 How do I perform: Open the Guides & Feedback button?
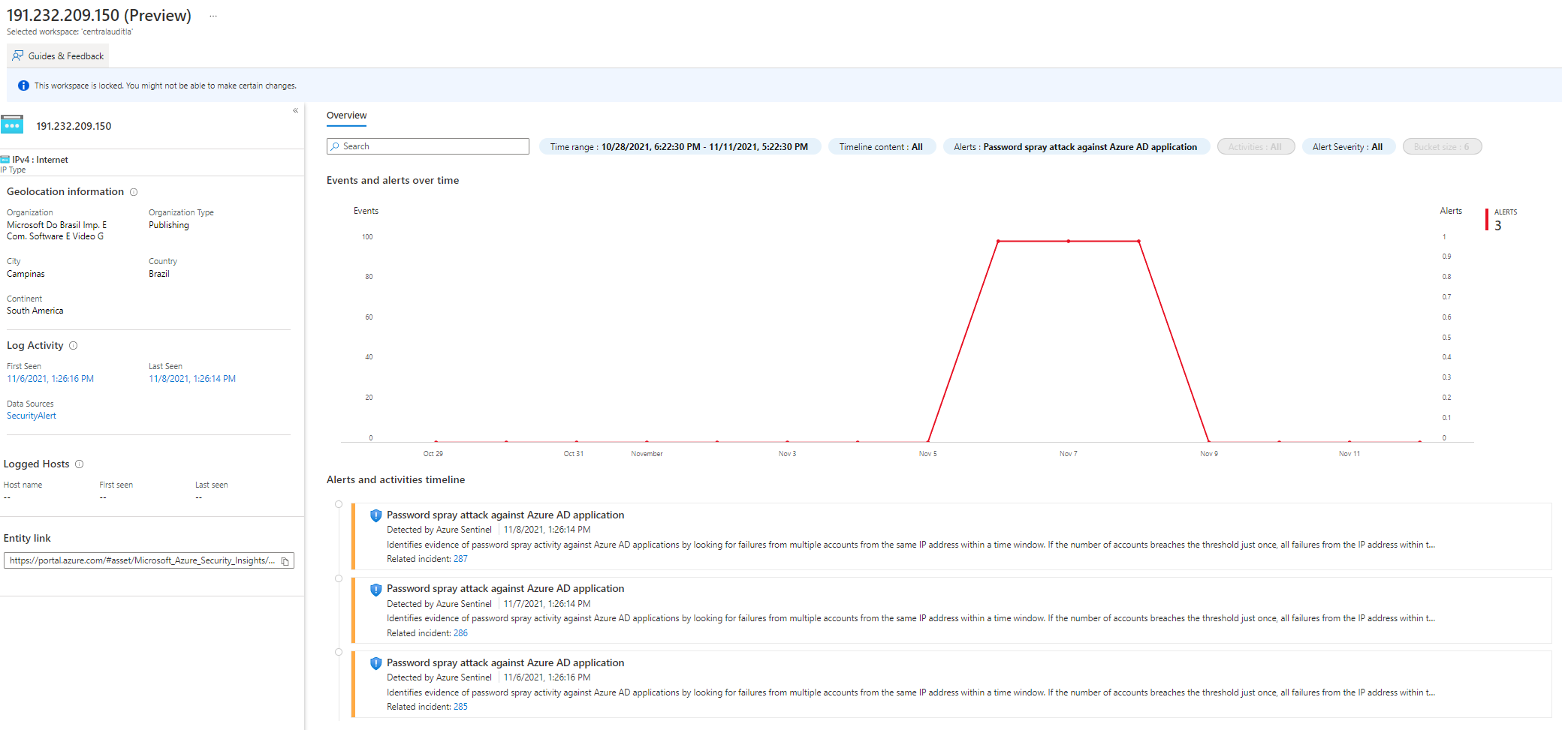point(58,56)
